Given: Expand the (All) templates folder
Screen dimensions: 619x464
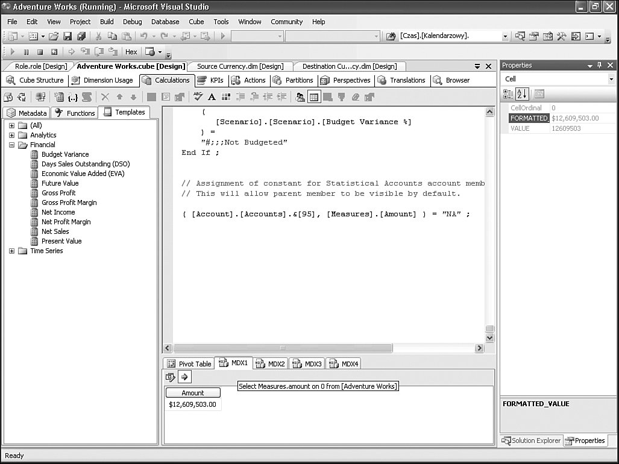Looking at the screenshot, I should pos(12,125).
